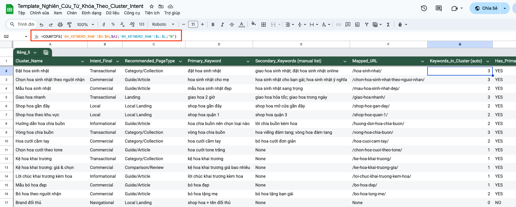This screenshot has height=207, width=516.
Task: Open the Trợ giúp menu
Action: (x=172, y=13)
